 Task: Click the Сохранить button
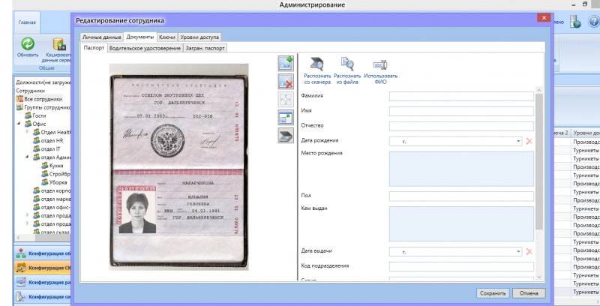point(493,293)
